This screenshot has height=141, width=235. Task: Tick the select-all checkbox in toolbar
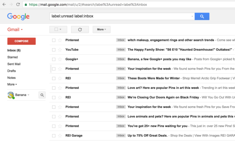pyautogui.click(x=56, y=29)
